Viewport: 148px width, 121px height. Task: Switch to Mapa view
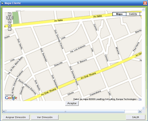pos(119,14)
